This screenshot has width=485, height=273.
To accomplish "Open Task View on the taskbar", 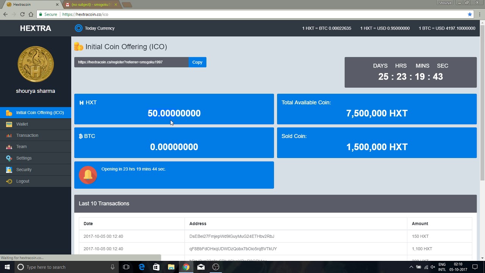I will (x=126, y=267).
